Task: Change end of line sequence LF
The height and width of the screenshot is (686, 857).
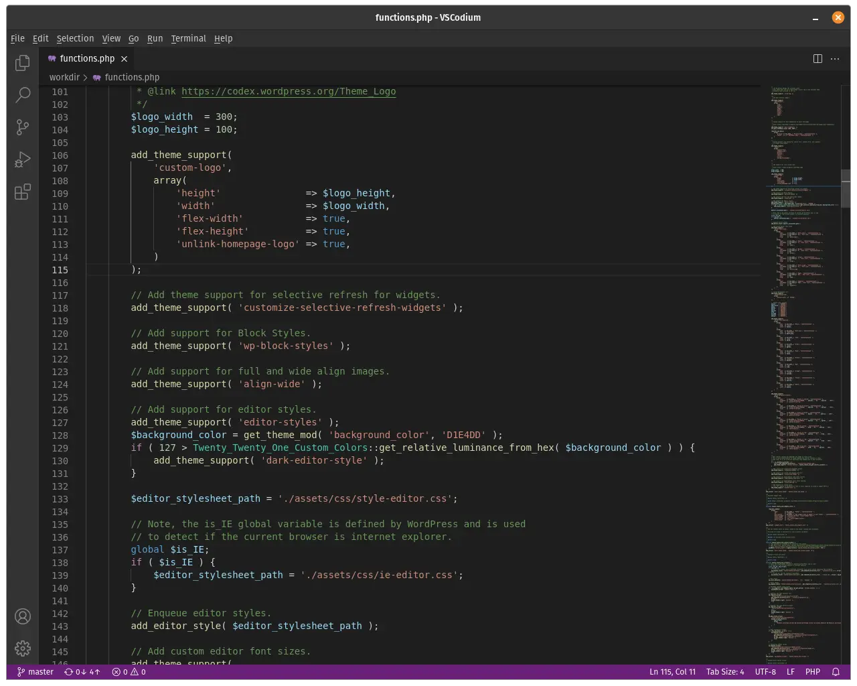Action: [791, 672]
